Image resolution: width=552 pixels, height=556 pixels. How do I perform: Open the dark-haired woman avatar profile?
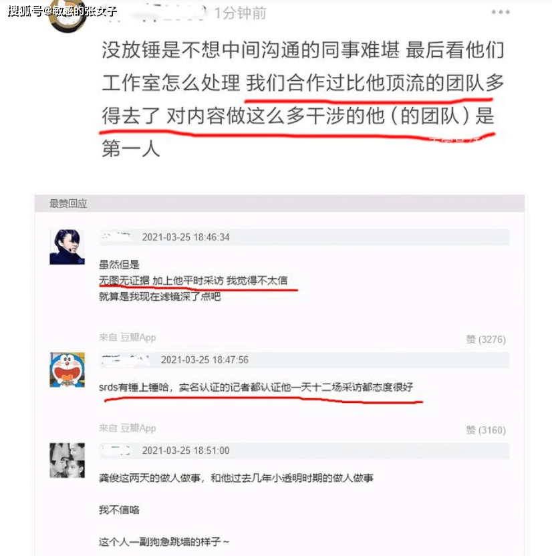point(67,247)
